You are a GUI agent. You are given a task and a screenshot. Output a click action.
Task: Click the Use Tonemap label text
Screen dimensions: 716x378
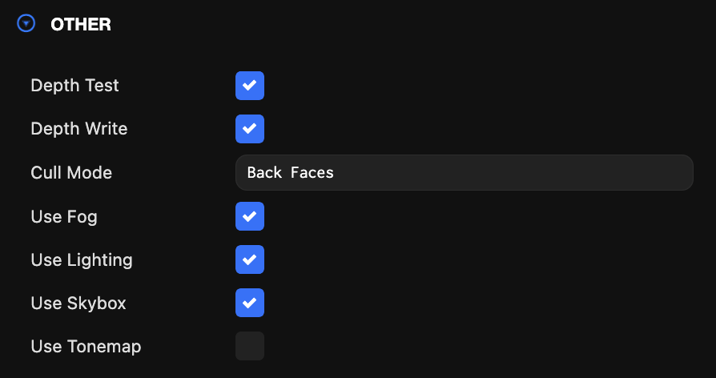86,347
